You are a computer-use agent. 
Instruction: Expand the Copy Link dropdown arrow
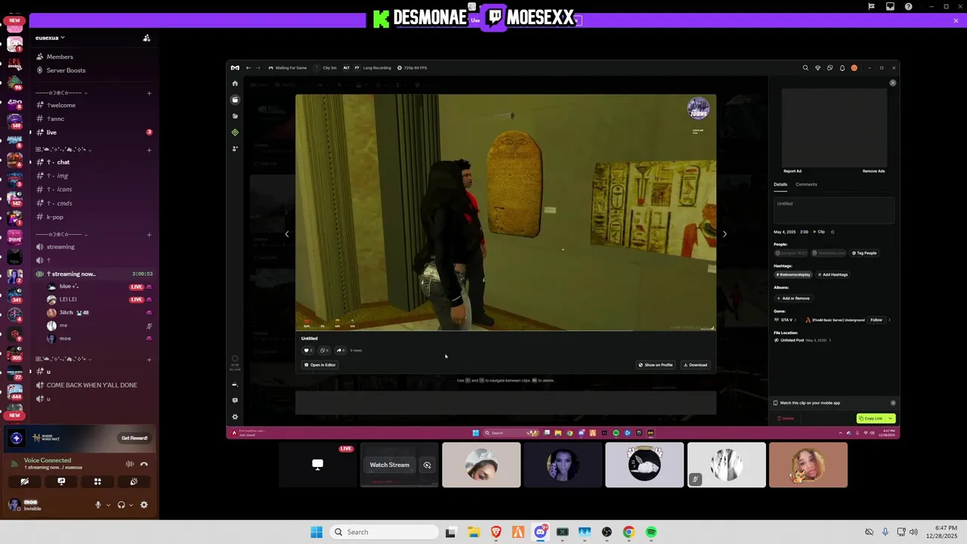tap(890, 418)
